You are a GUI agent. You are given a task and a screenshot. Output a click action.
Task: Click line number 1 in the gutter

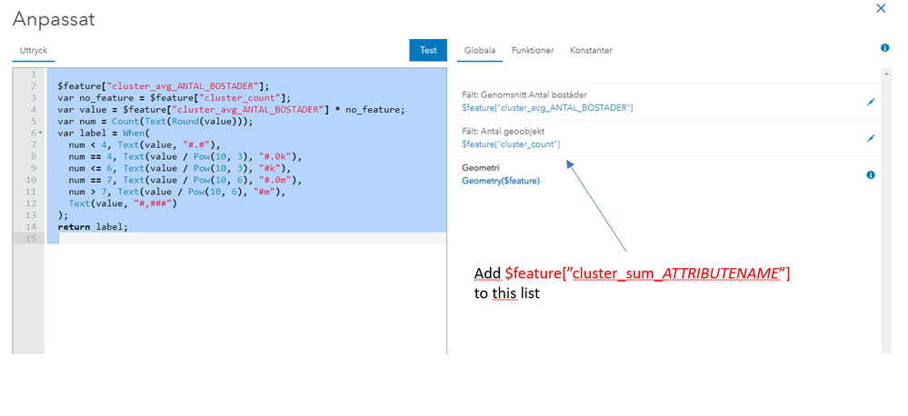point(33,74)
